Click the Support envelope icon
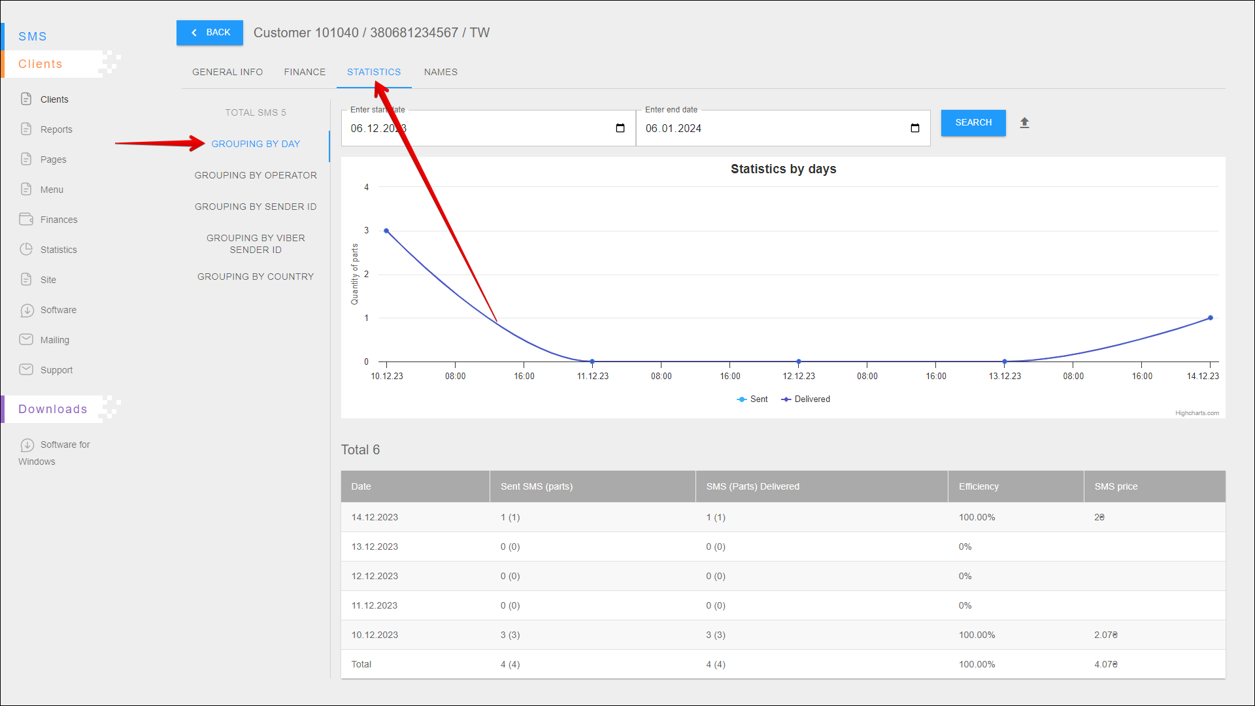 click(x=26, y=369)
